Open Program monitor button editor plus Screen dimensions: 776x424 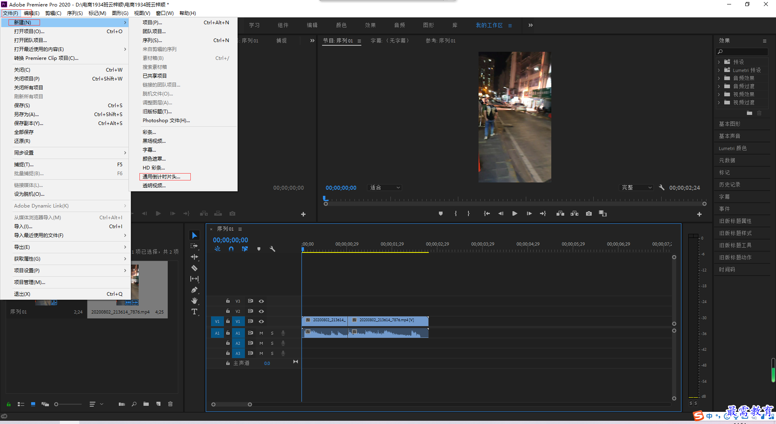[699, 214]
